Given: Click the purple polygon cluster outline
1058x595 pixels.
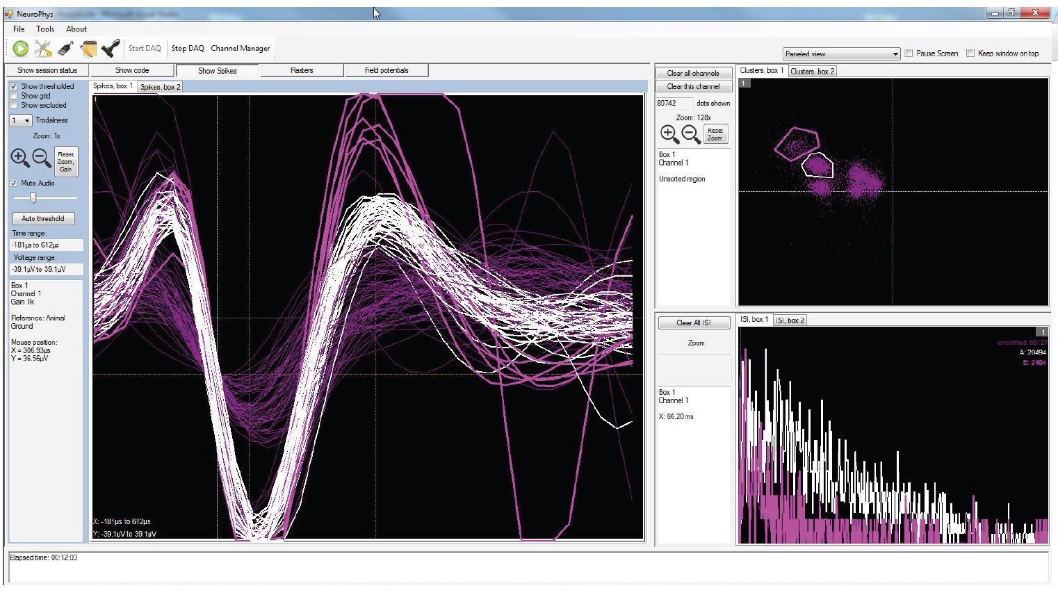Looking at the screenshot, I should pyautogui.click(x=797, y=144).
